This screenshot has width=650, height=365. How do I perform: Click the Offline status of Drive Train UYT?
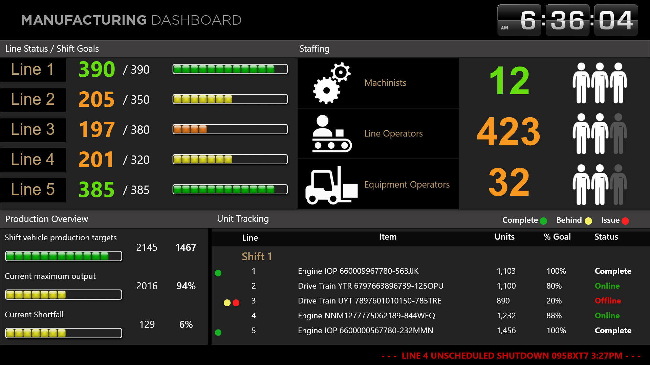click(x=608, y=301)
